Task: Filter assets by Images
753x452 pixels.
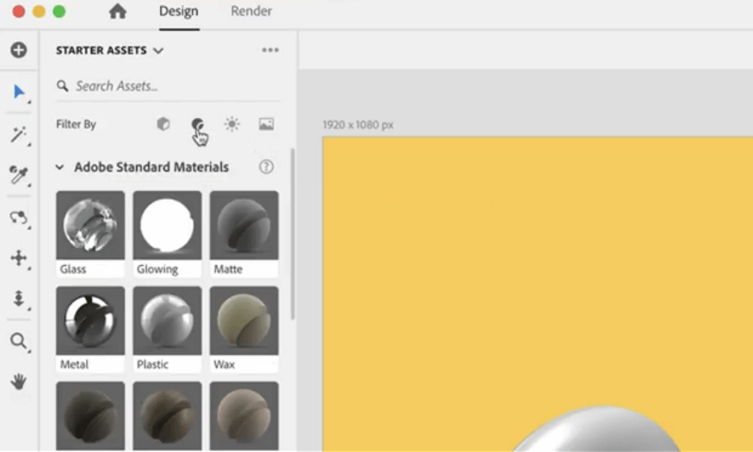Action: point(267,124)
